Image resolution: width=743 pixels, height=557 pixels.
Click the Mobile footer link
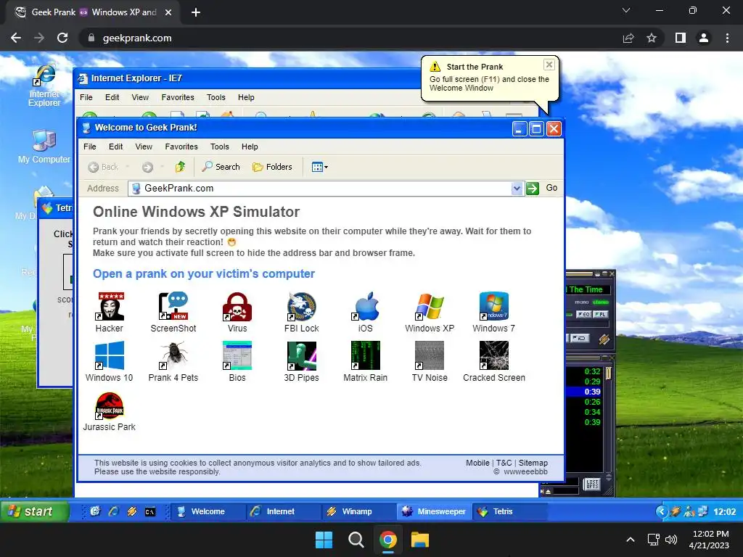point(477,463)
